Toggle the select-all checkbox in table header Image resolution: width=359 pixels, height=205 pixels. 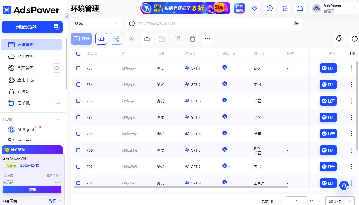(78, 54)
